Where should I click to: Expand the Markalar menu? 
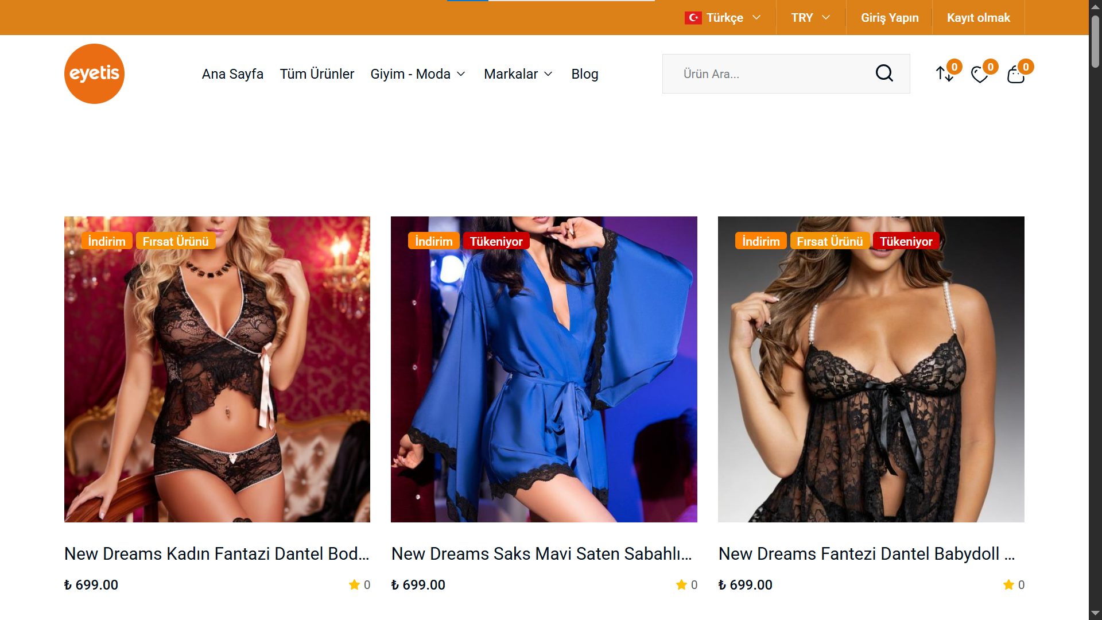pyautogui.click(x=518, y=74)
